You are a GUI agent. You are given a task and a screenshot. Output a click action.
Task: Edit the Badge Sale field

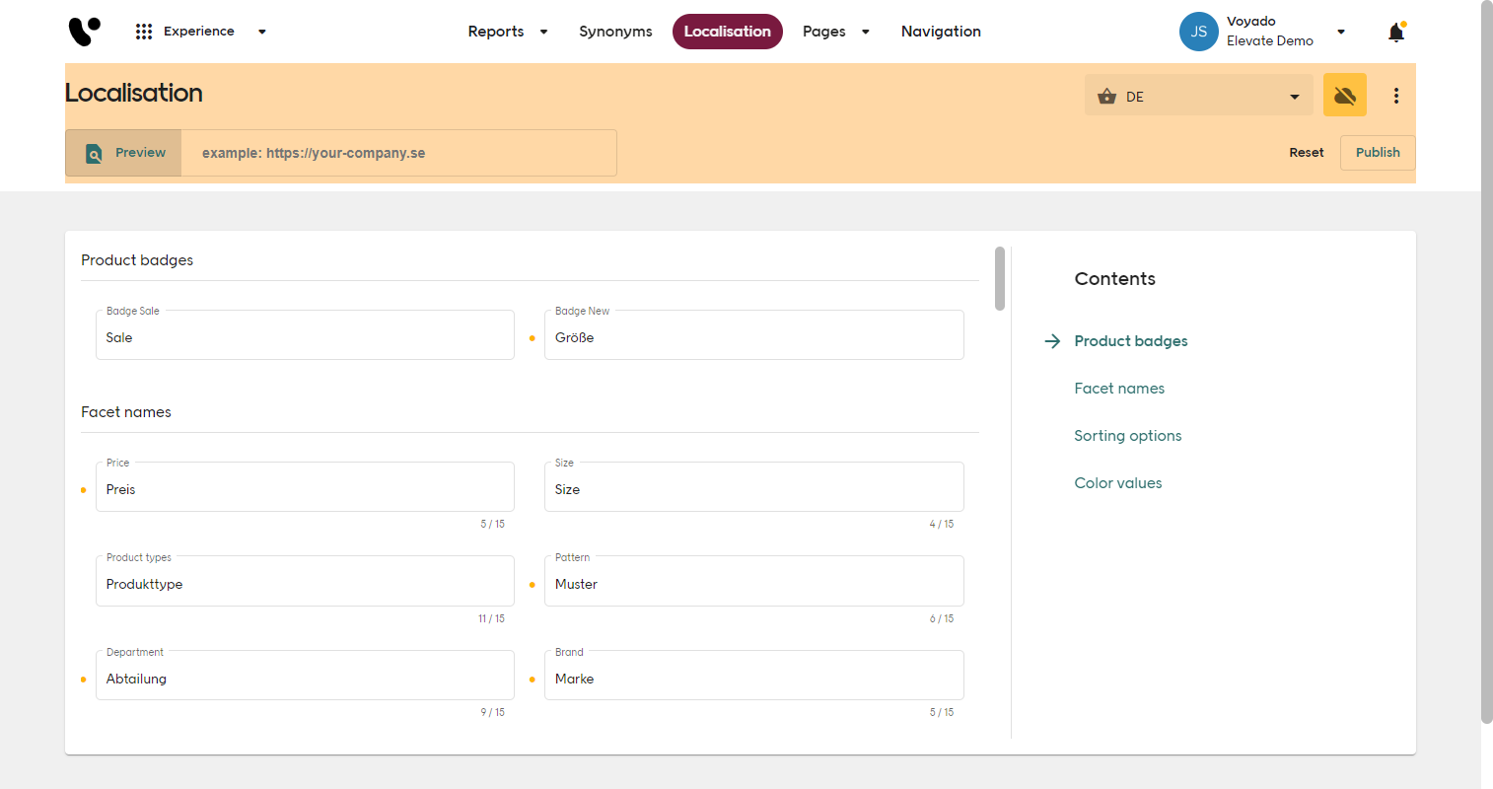[305, 335]
